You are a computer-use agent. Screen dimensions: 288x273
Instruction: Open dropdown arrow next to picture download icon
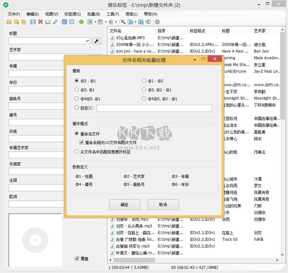coord(96,22)
